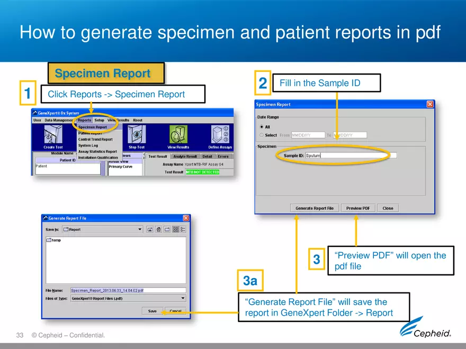Expand the Reports menu
The image size is (466, 349).
tap(85, 120)
